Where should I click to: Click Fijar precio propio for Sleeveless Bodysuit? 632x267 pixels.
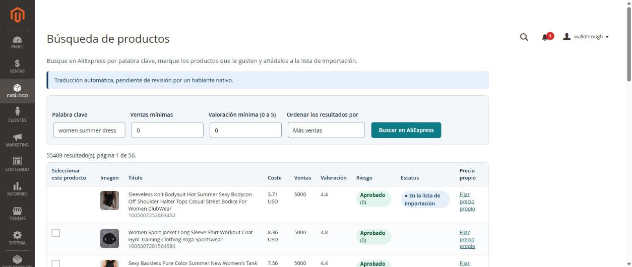coord(467,202)
